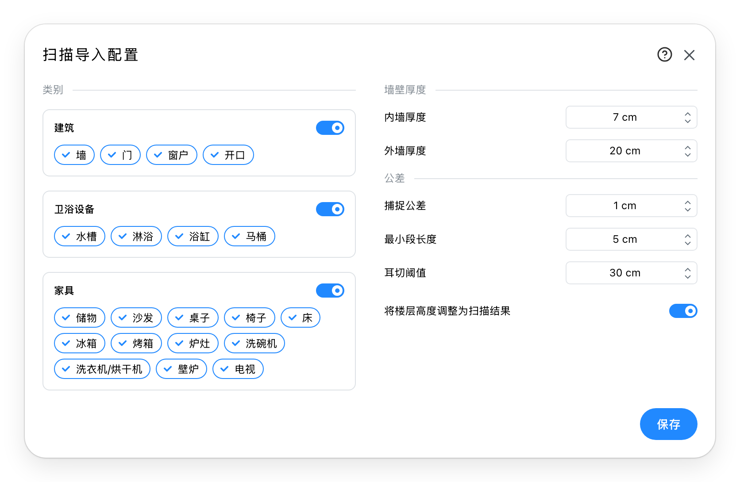Toggle the 洗碗机 furniture chip
The height and width of the screenshot is (482, 740).
pos(254,343)
